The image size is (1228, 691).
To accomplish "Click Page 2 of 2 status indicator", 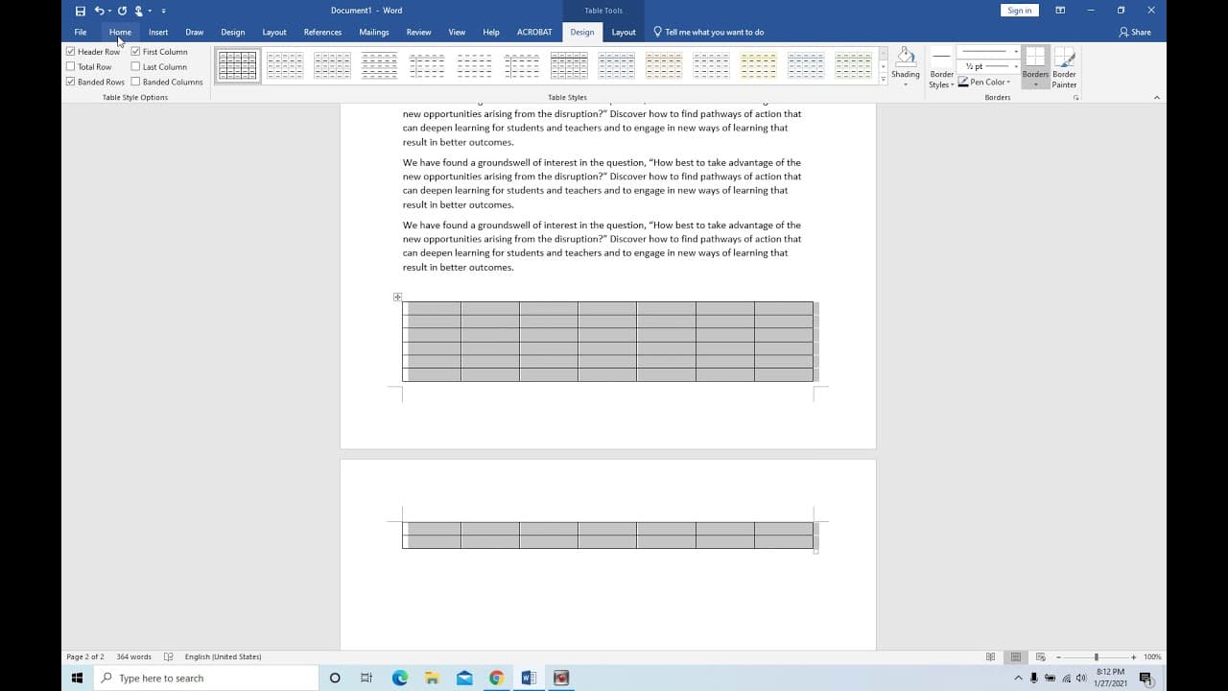I will [85, 656].
